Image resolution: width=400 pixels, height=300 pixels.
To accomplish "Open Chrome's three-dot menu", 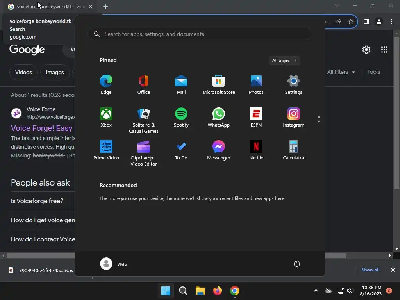I will click(x=391, y=22).
